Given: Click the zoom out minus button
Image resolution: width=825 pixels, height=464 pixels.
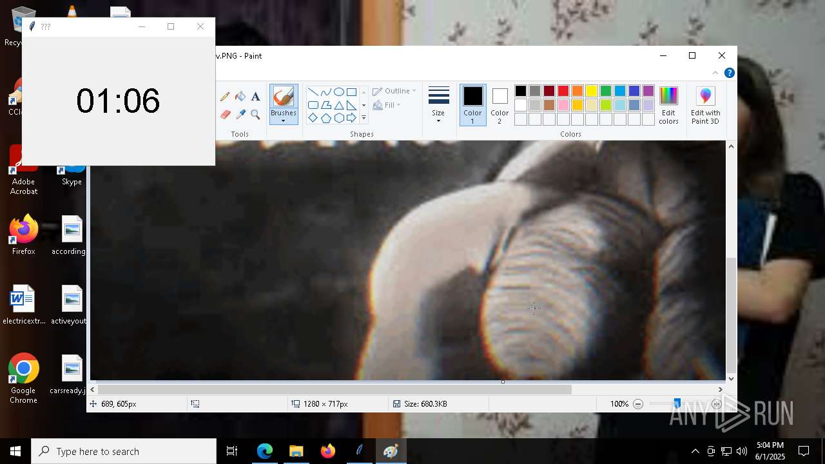Looking at the screenshot, I should tap(638, 404).
